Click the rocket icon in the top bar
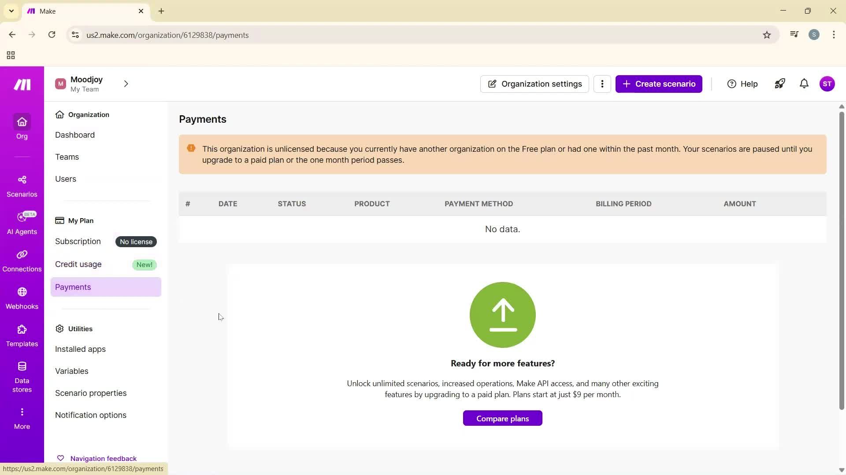 [779, 84]
